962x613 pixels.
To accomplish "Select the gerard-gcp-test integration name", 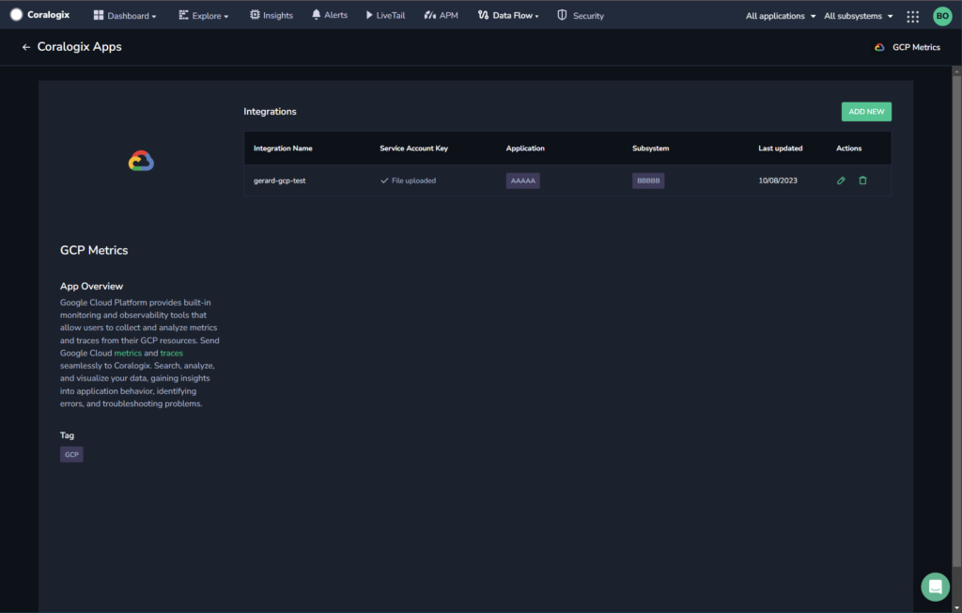I will click(279, 181).
